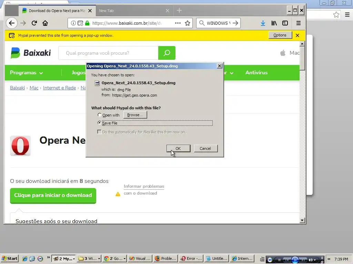Screen dimensions: 353x264
Task: Click Clique para iniciar o download
Action: (x=53, y=196)
